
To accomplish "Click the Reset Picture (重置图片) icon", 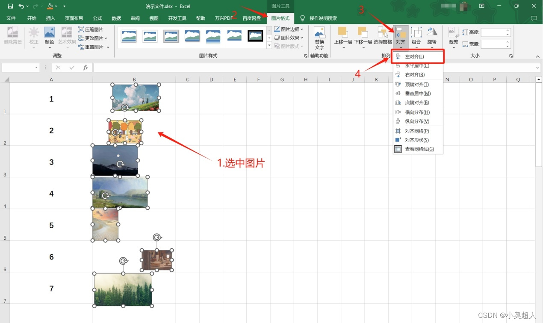I will [82, 47].
